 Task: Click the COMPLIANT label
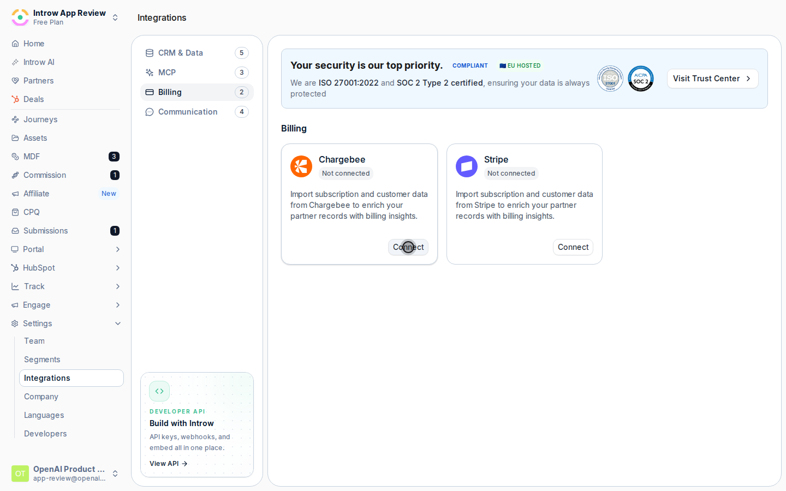coord(470,65)
